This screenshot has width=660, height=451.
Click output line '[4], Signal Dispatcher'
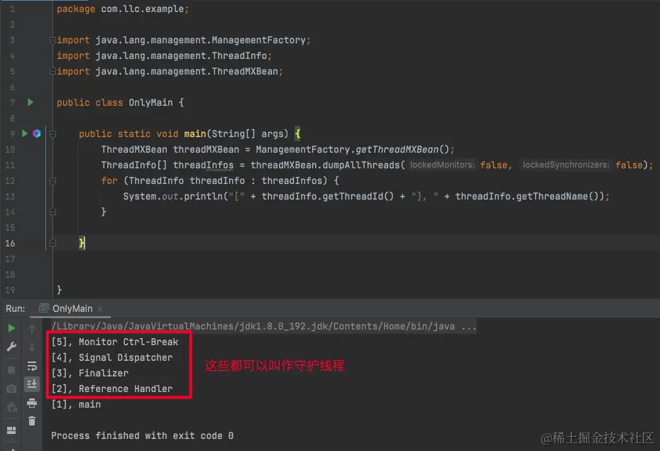(x=112, y=357)
